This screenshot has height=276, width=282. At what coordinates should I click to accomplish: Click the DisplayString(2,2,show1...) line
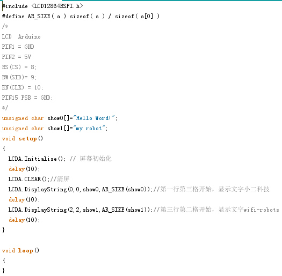81,210
